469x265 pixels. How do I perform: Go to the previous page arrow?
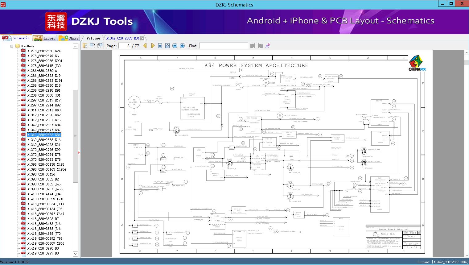coord(145,46)
